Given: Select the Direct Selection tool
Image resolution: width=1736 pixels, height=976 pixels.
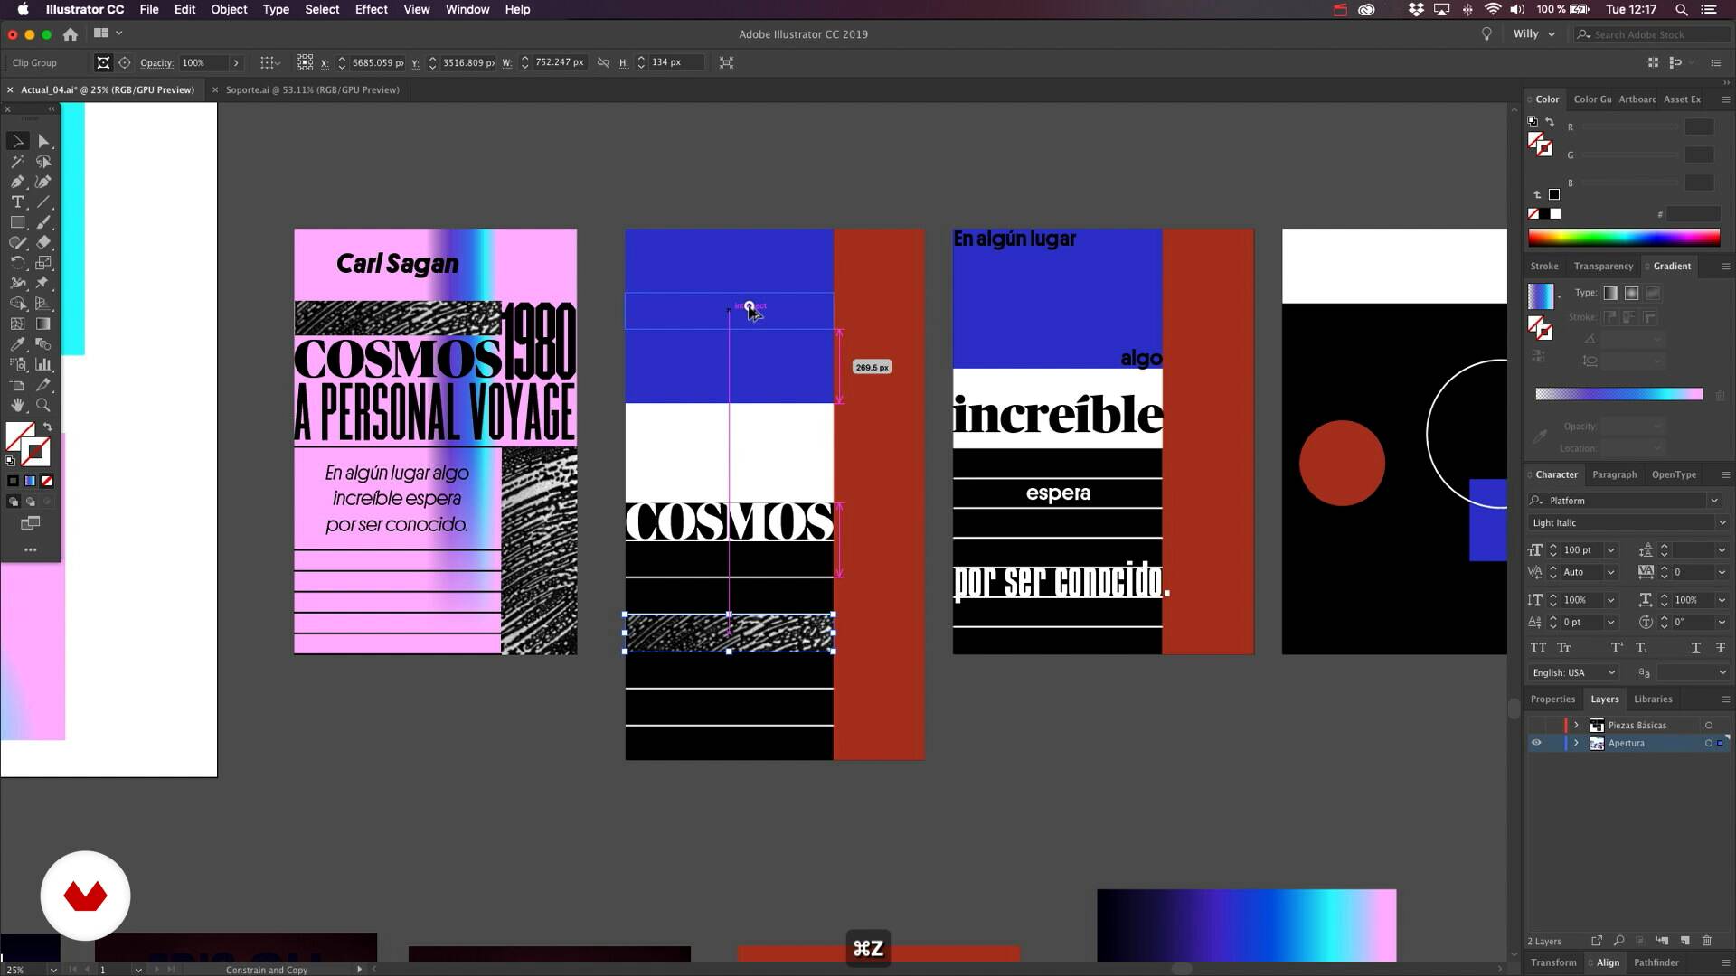Looking at the screenshot, I should point(43,141).
